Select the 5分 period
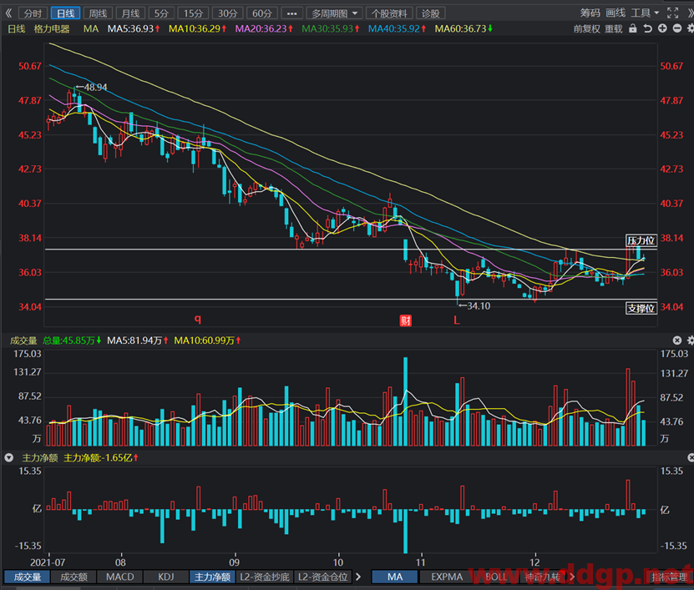The image size is (694, 590). pyautogui.click(x=161, y=13)
